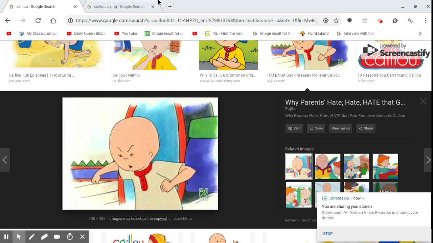
Task: Open the IXL - Find the next bookmark
Action: coord(224,33)
